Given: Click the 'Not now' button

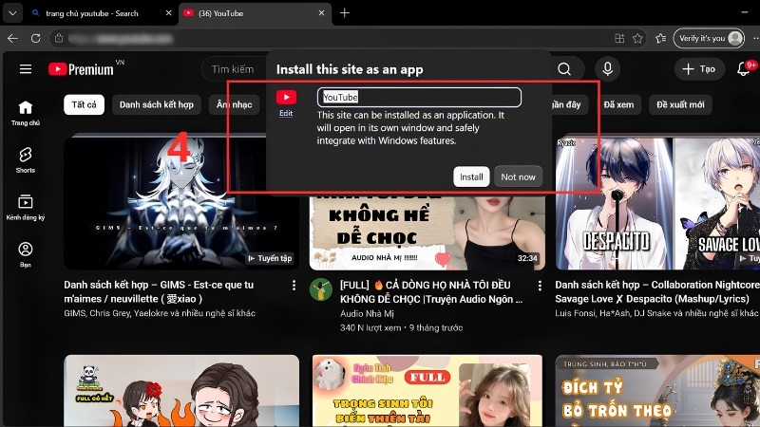Looking at the screenshot, I should [518, 176].
